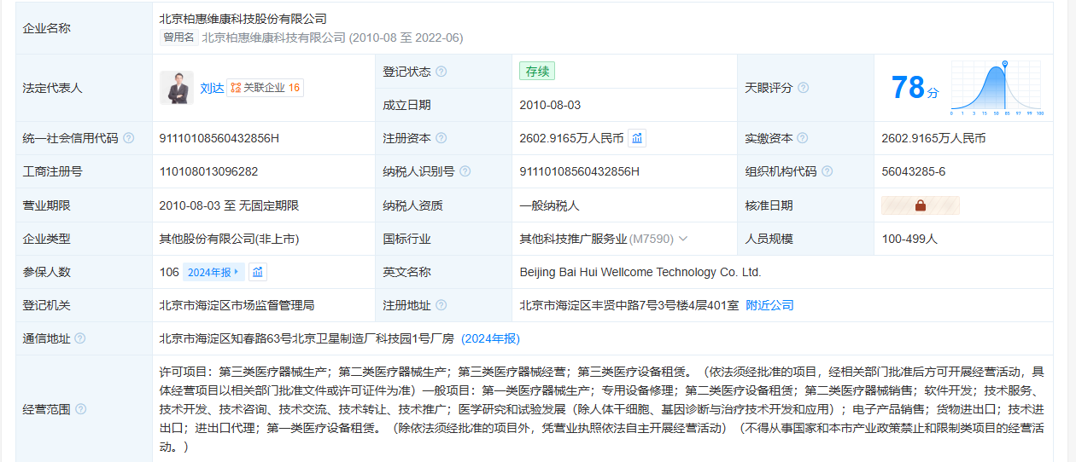Select 登记机关 value 北京市海淀区市场监督管理局
The image size is (1076, 462).
click(x=237, y=305)
